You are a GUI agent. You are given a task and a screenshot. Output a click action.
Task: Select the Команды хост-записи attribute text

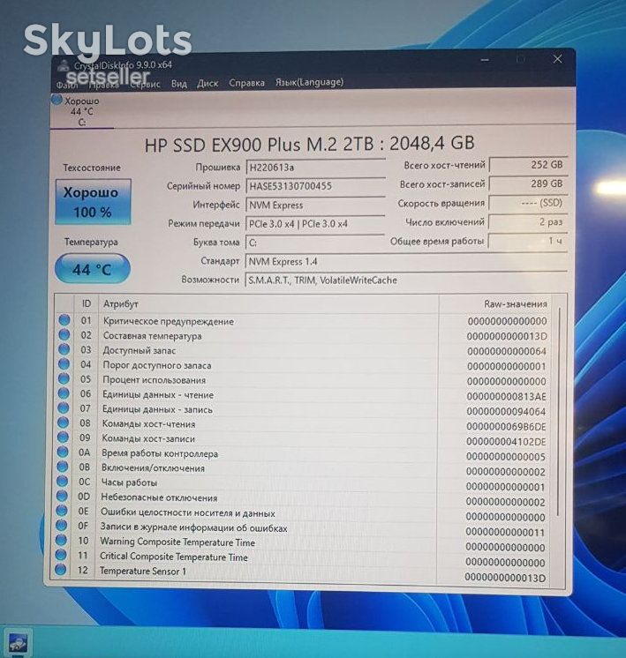[148, 439]
